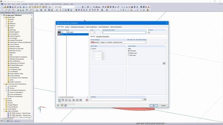Click the LC No. spinner control
This screenshot has height=125, width=223.
pyautogui.click(x=94, y=33)
